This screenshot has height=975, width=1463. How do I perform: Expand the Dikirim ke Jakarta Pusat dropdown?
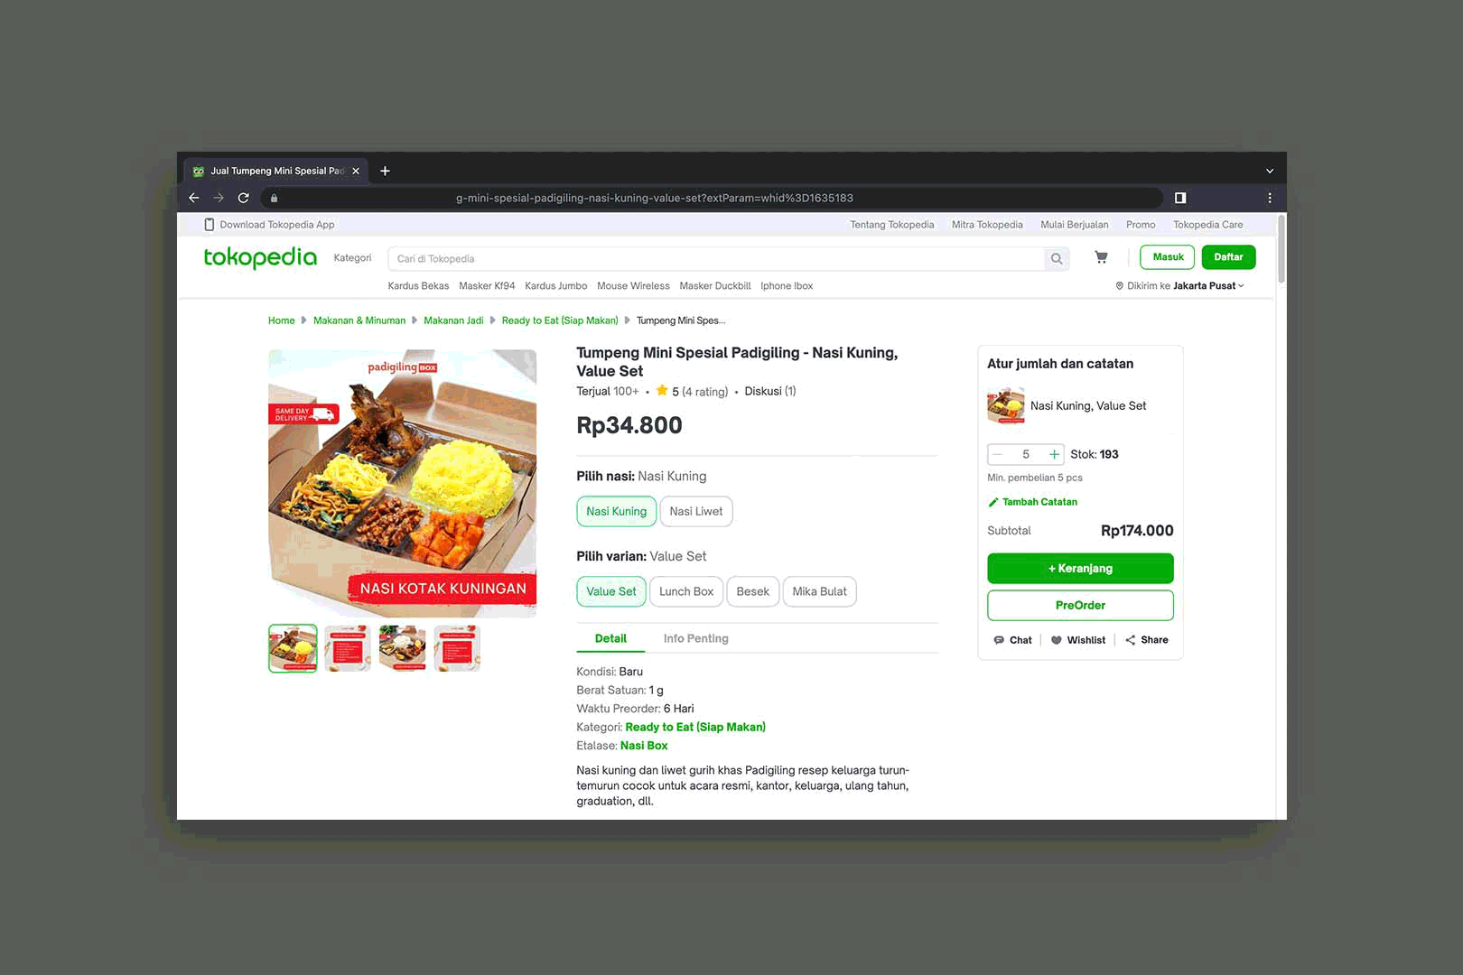point(1180,286)
